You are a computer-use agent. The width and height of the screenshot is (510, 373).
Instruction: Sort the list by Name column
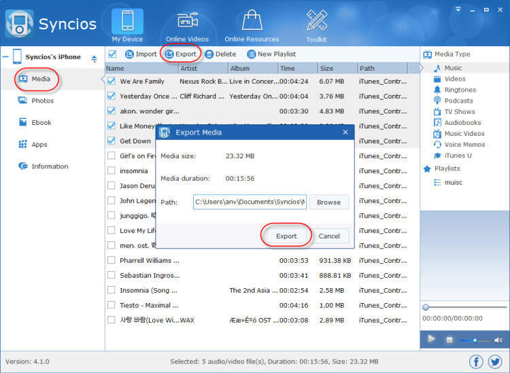[x=142, y=68]
